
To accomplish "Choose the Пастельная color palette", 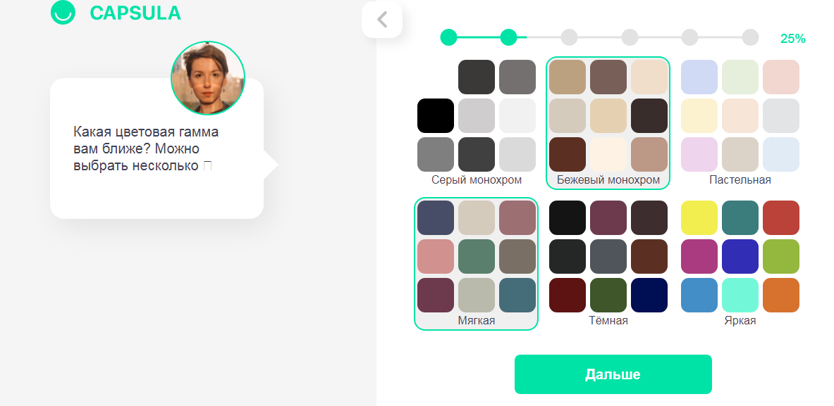I will tap(740, 122).
